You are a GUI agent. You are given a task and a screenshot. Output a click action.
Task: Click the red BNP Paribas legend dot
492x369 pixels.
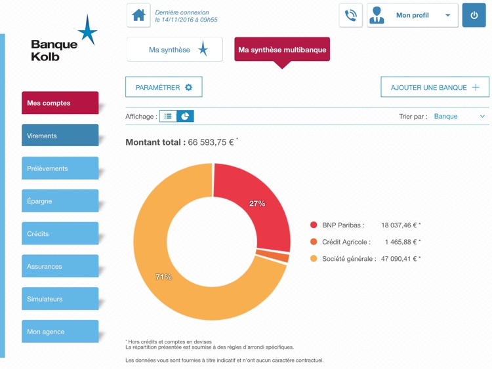[x=314, y=225]
